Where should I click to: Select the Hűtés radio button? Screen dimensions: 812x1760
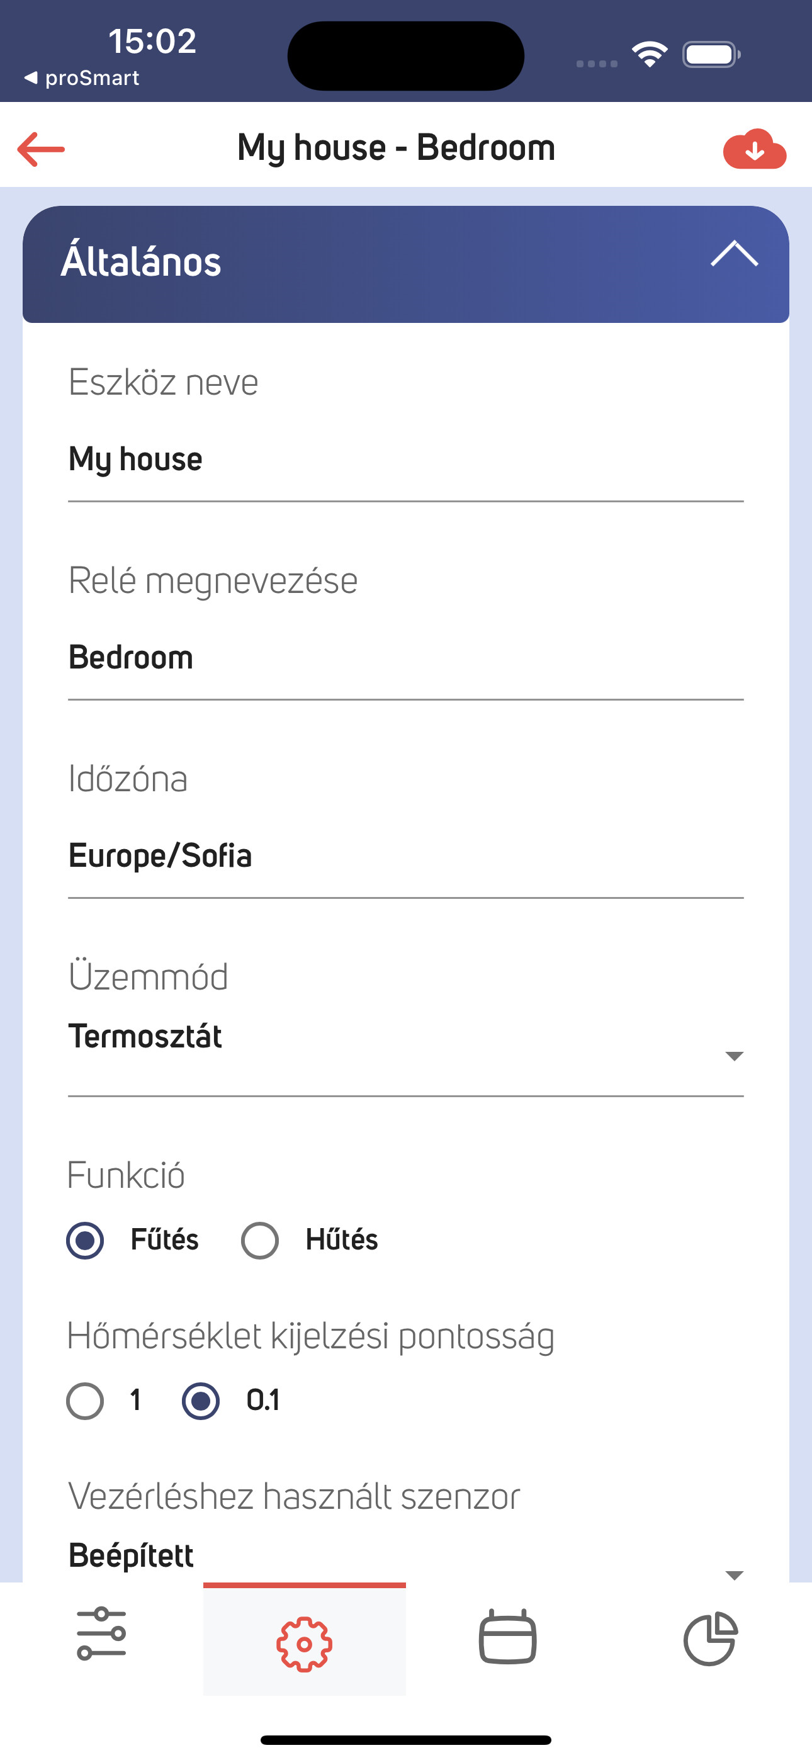(260, 1240)
